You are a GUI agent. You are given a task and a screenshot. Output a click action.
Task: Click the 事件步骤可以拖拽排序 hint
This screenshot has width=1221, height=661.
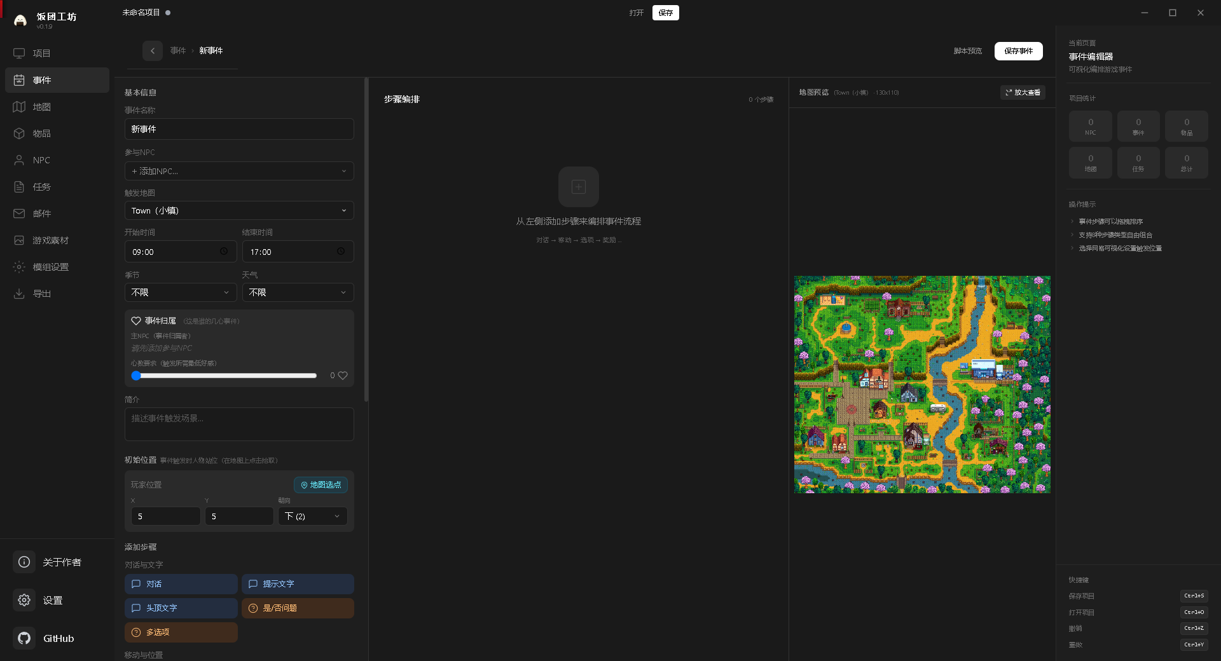(x=1111, y=222)
